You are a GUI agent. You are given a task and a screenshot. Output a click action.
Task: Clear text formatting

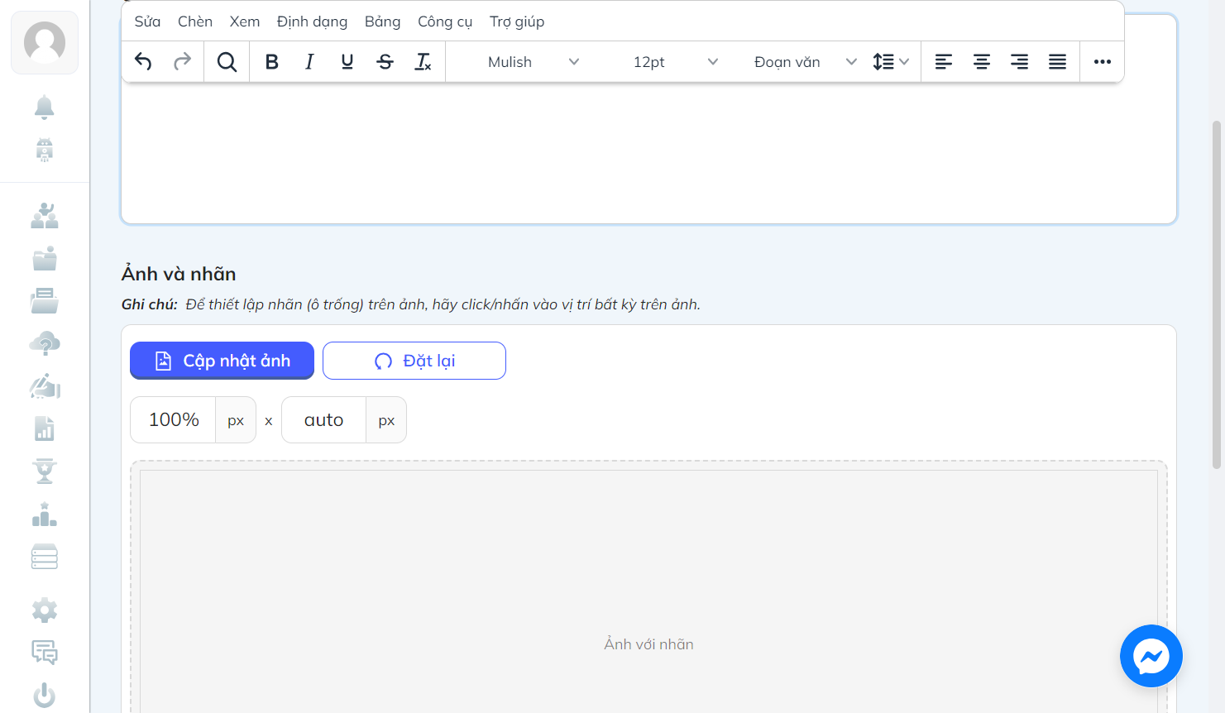coord(423,62)
